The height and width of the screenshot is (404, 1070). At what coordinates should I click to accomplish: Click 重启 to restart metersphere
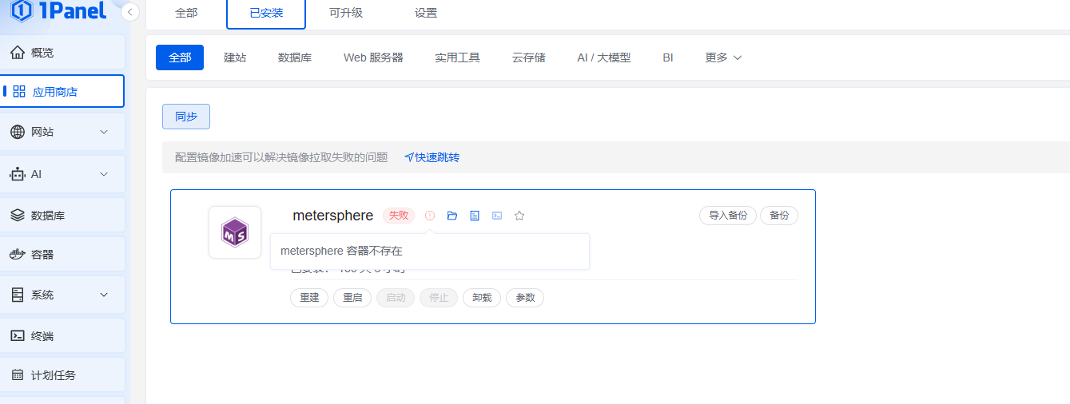(x=352, y=298)
